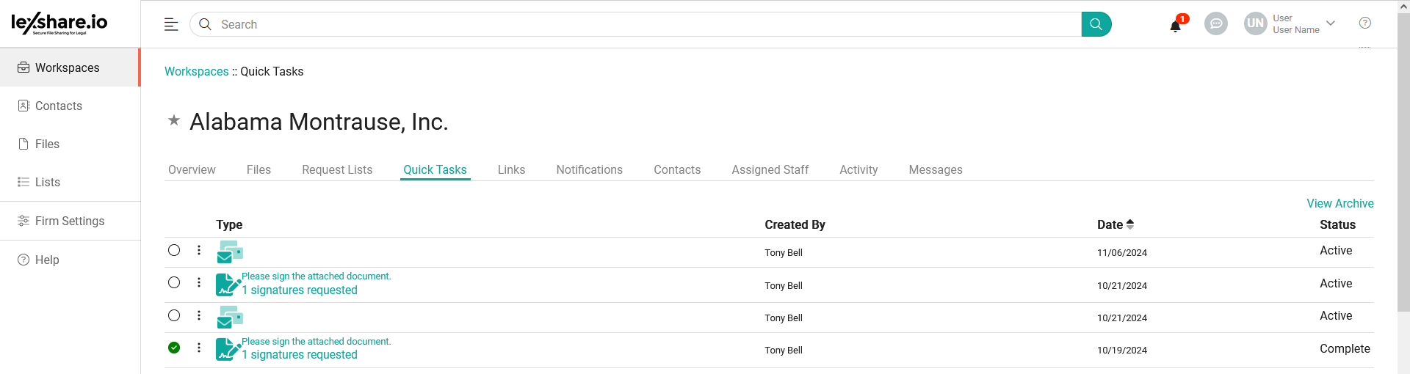Click the notification bell icon
The width and height of the screenshot is (1410, 374).
click(x=1175, y=26)
